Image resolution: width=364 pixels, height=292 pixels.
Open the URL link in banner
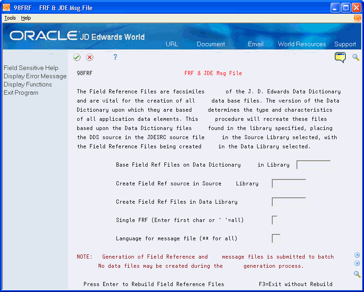(x=172, y=44)
